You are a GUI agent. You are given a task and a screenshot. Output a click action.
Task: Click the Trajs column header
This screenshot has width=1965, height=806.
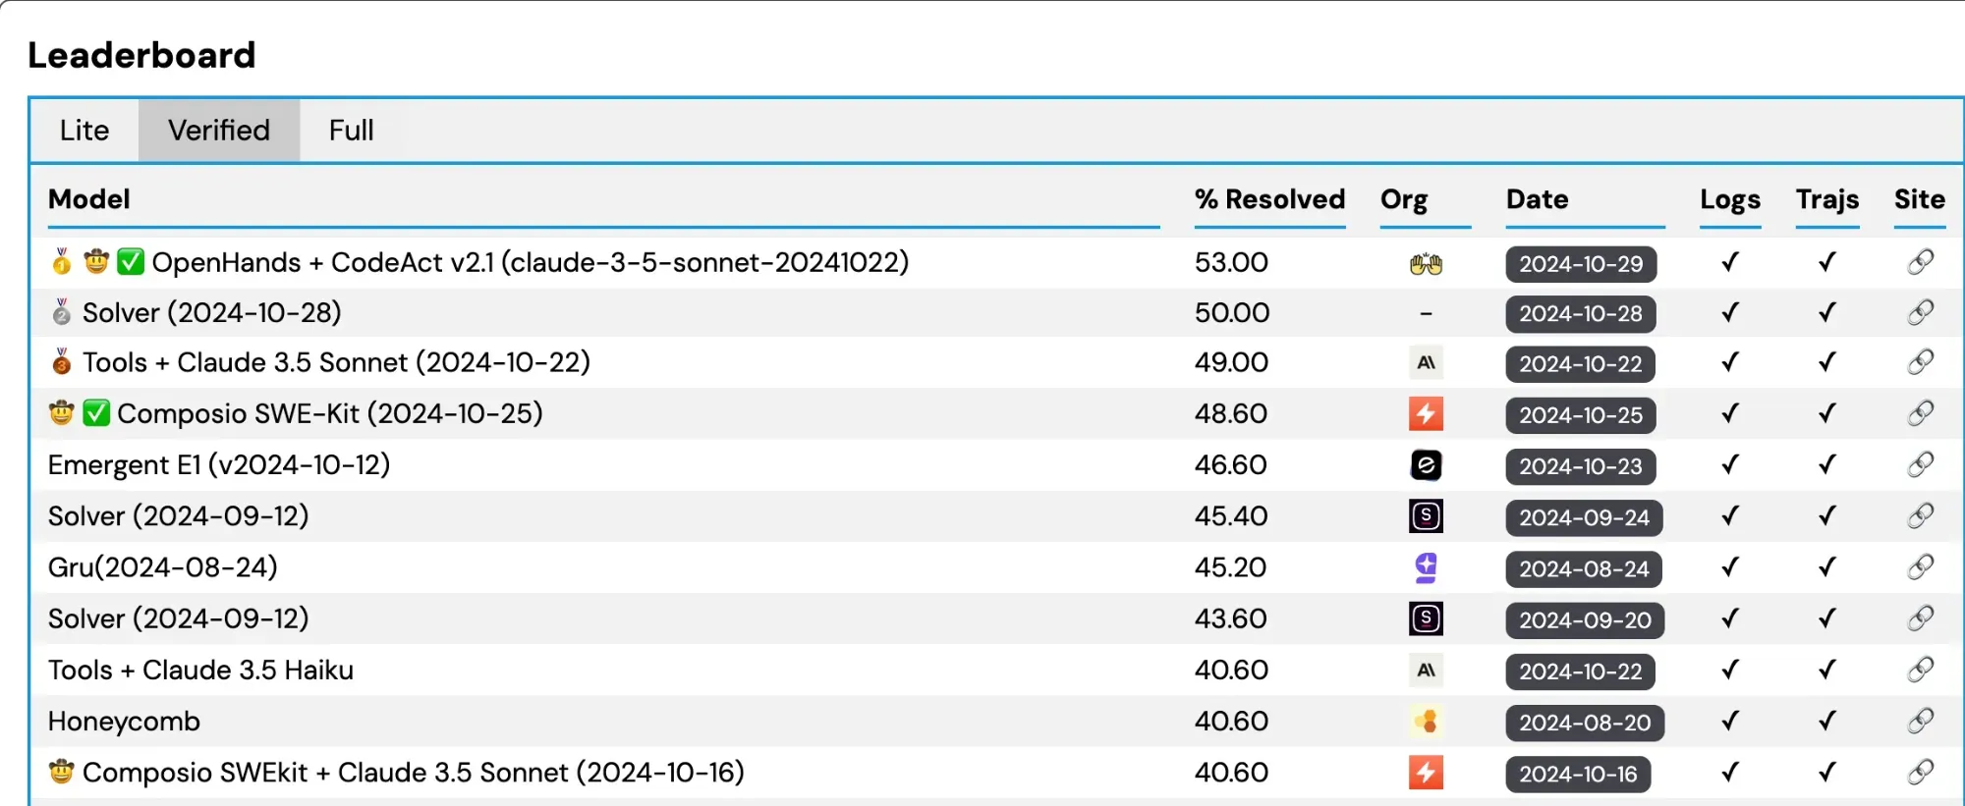[x=1827, y=200]
